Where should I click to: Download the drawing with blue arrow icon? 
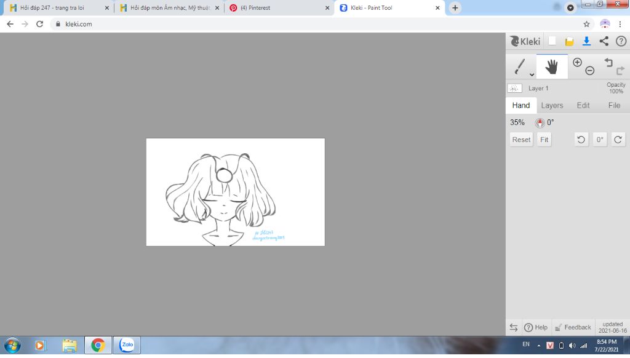tap(586, 41)
